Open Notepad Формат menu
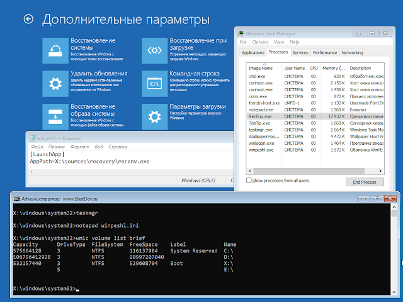 [x=80, y=147]
